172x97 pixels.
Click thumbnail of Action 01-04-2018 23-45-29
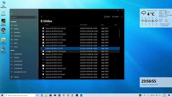tap(43, 31)
